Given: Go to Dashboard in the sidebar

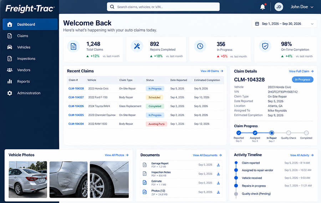Looking at the screenshot, I should pyautogui.click(x=30, y=24).
